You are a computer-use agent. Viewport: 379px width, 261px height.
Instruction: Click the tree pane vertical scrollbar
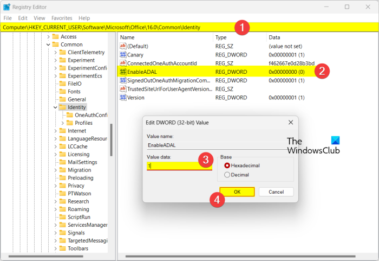pos(111,140)
